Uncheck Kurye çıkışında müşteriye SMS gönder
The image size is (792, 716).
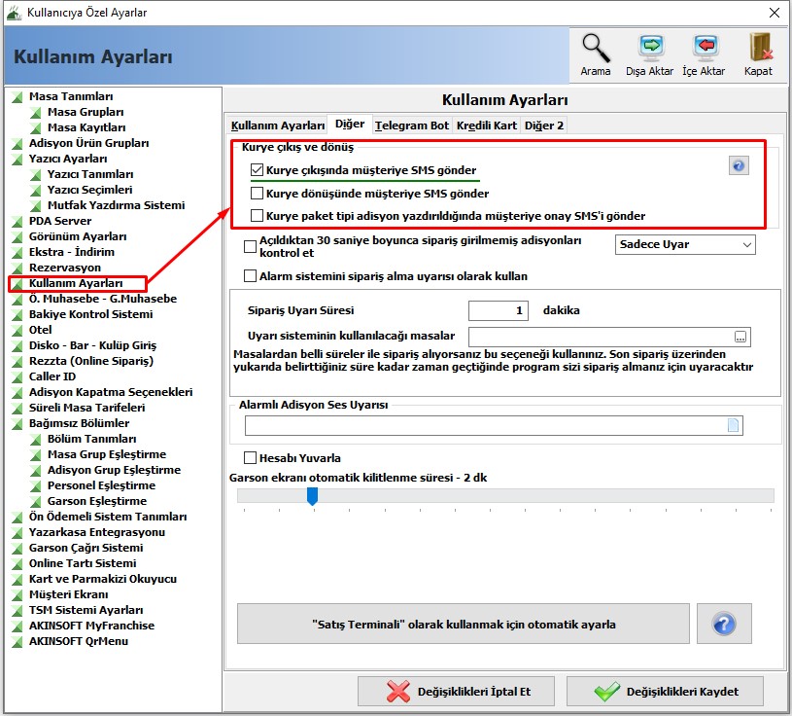(258, 170)
